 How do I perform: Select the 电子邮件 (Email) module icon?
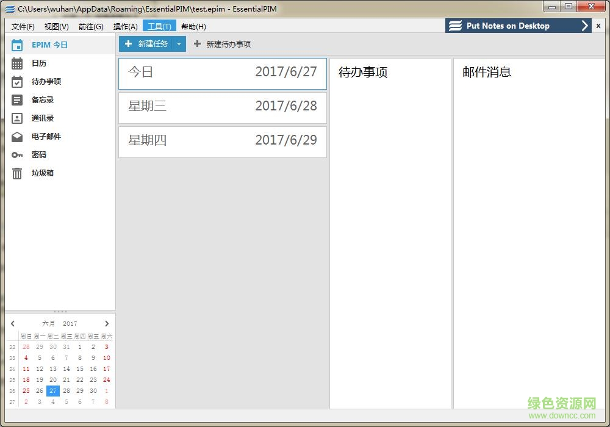coord(16,136)
